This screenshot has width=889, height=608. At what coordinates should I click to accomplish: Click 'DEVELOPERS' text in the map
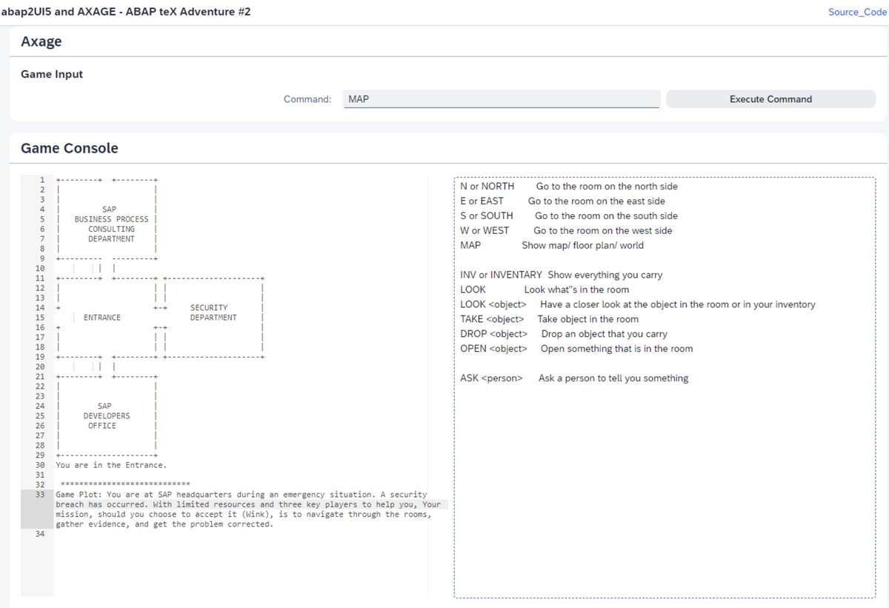point(107,416)
